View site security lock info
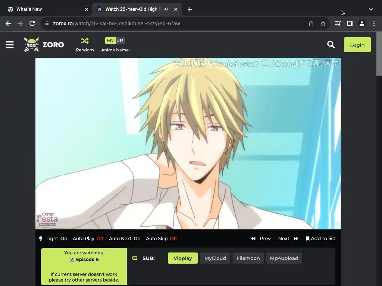Image resolution: width=382 pixels, height=286 pixels. pos(47,23)
